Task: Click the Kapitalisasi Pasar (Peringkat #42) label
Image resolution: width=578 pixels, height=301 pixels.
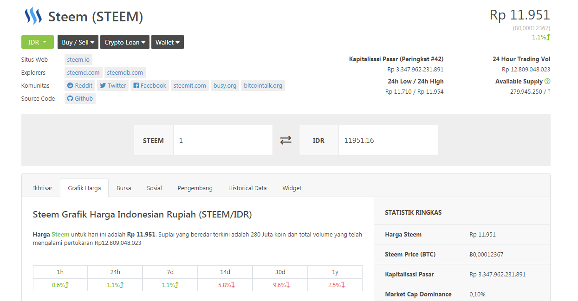Action: [x=396, y=59]
